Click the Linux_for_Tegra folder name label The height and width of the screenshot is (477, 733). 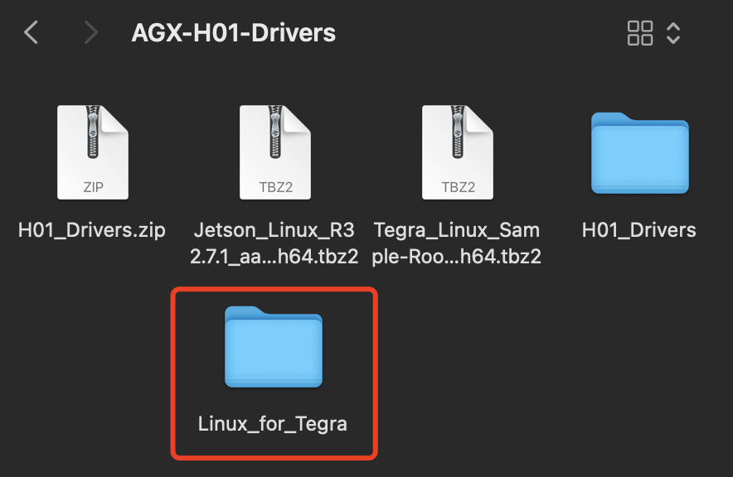point(273,424)
